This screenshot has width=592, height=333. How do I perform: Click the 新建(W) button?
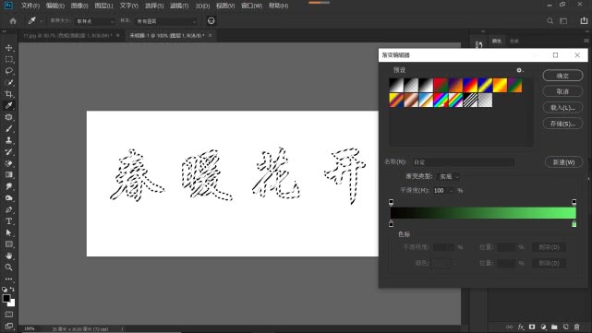(563, 162)
